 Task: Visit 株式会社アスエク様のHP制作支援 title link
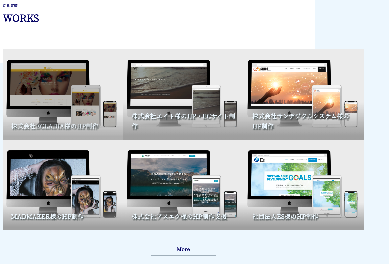click(179, 217)
